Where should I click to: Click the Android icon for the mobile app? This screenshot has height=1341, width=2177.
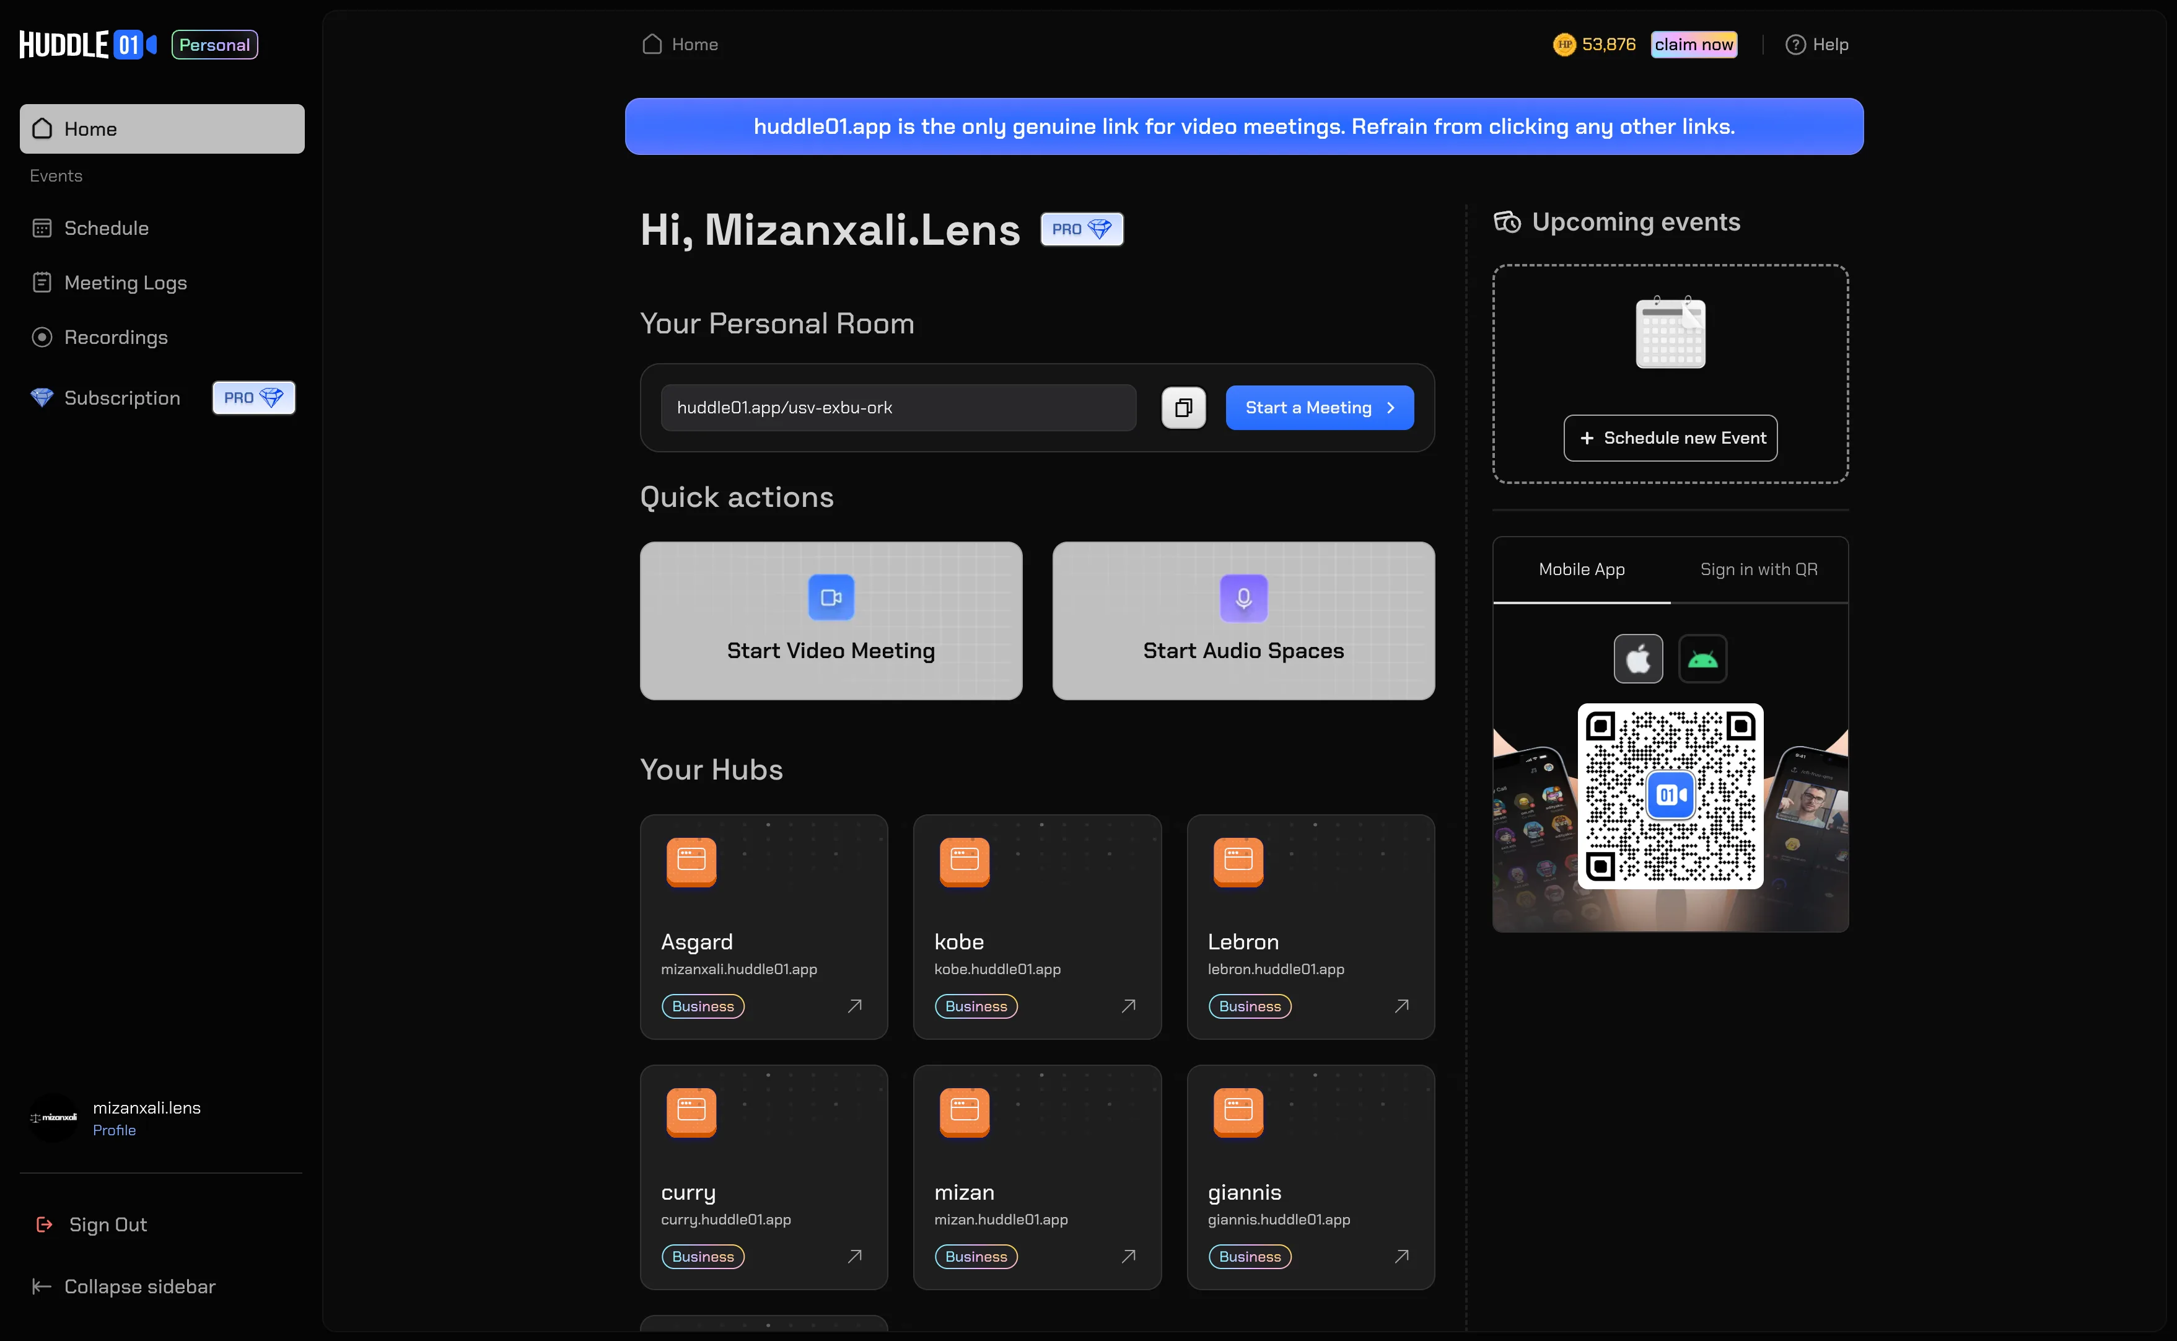1702,658
